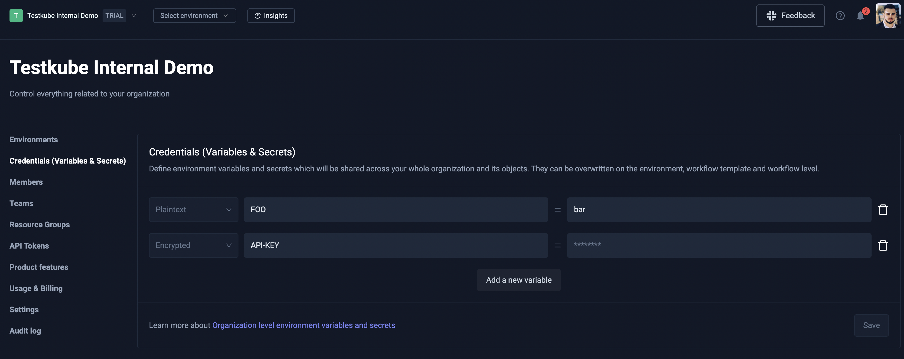The image size is (904, 359).
Task: Open the Encrypted type dropdown
Action: coord(193,245)
